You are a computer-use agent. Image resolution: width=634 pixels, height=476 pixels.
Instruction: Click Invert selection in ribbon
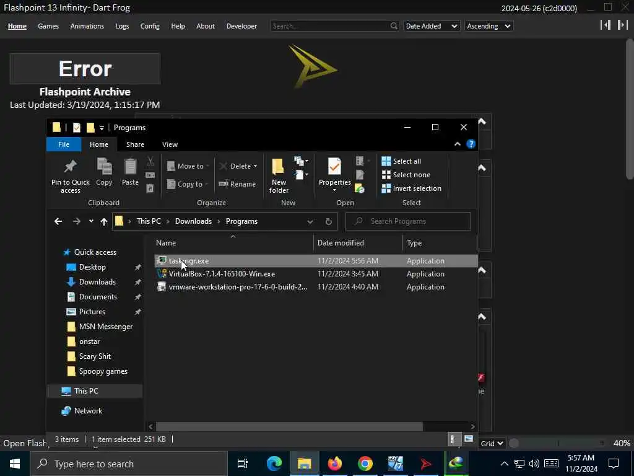click(411, 188)
